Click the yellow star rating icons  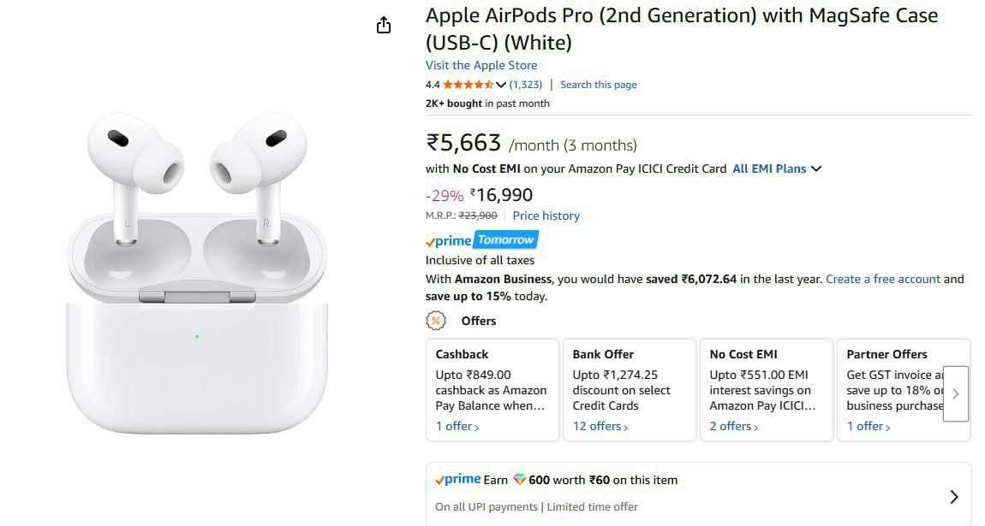click(467, 85)
